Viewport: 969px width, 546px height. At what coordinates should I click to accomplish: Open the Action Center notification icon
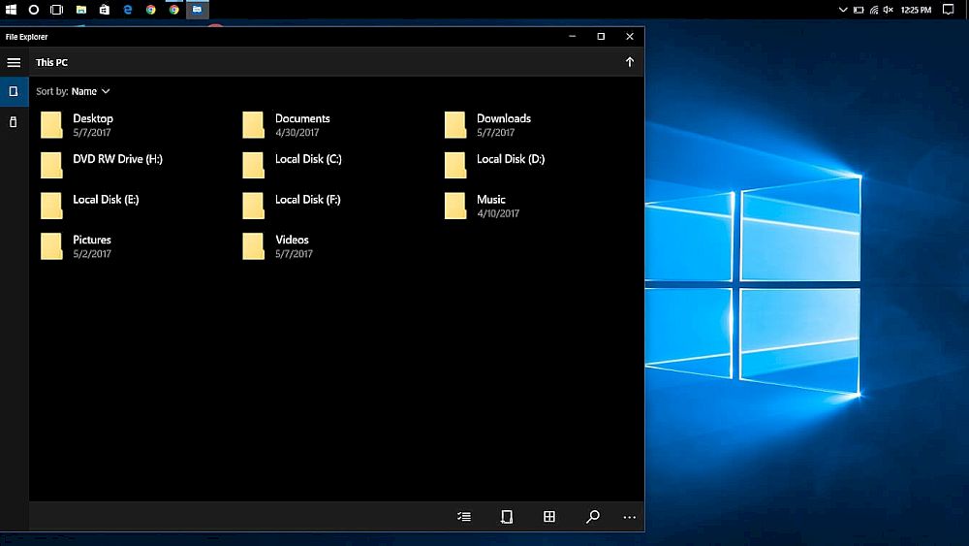(x=949, y=10)
